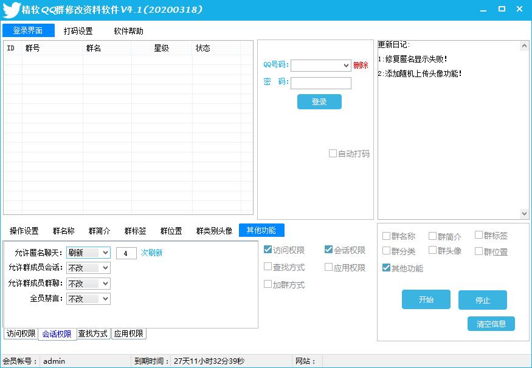Click update log scrollbar down arrow
Screen dimensions: 532x368
[x=524, y=214]
